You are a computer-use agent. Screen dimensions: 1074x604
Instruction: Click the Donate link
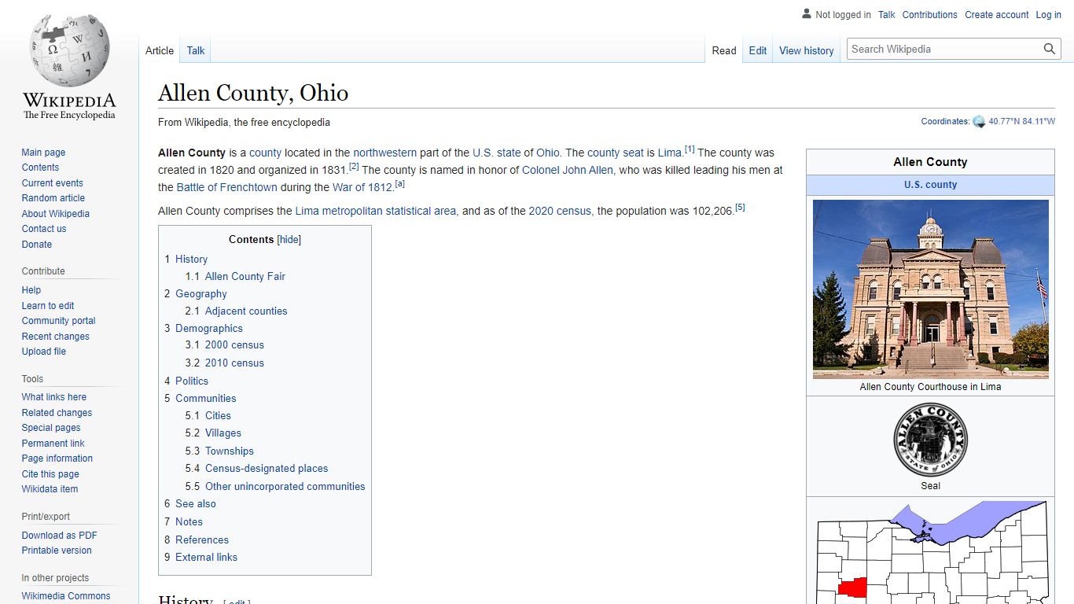[x=37, y=245]
